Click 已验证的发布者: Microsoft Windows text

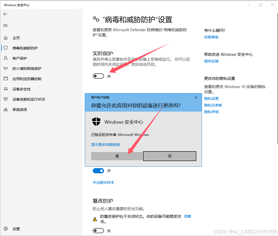coord(120,135)
